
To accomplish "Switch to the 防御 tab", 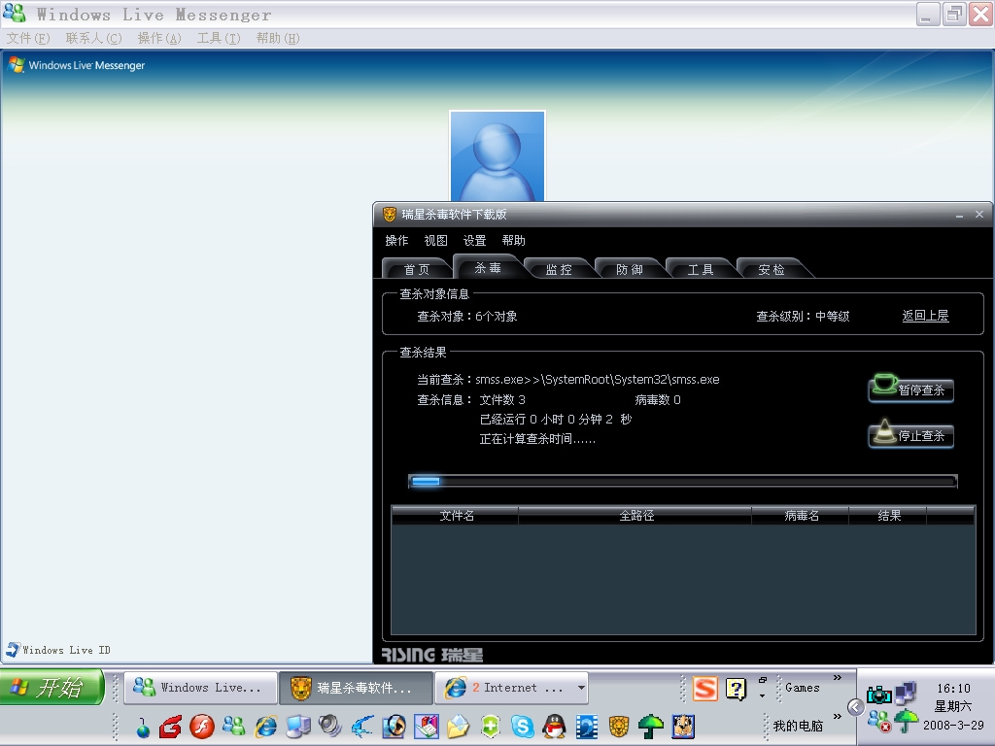I will (630, 269).
